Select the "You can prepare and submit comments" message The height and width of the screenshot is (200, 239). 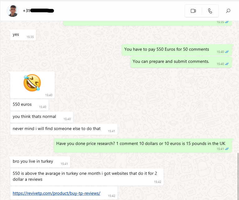181,62
